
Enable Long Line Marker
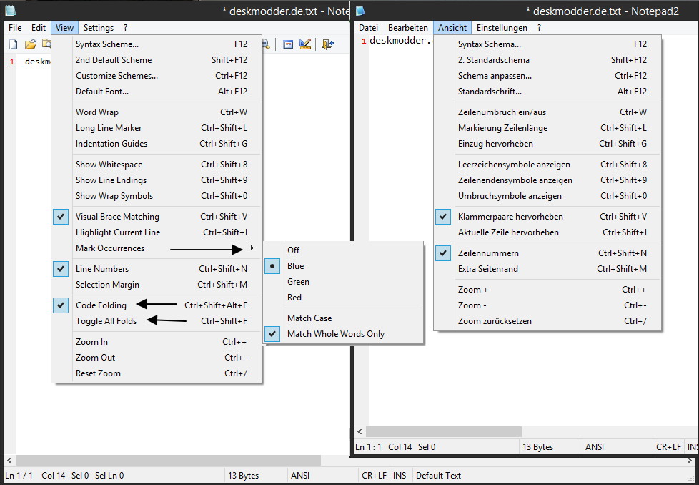pos(157,128)
